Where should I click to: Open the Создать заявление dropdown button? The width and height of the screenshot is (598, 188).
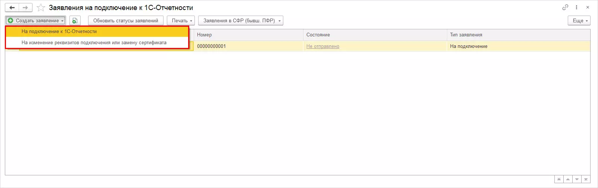[x=36, y=20]
